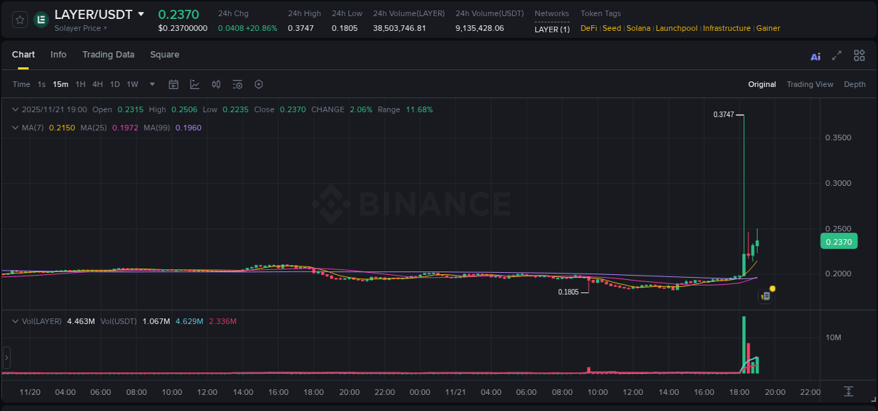Switch to the Trading Data tab
Image resolution: width=878 pixels, height=411 pixels.
108,54
